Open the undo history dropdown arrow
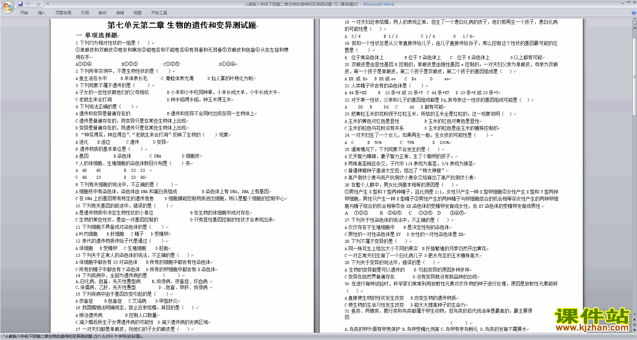The width and height of the screenshot is (637, 340). (33, 4)
